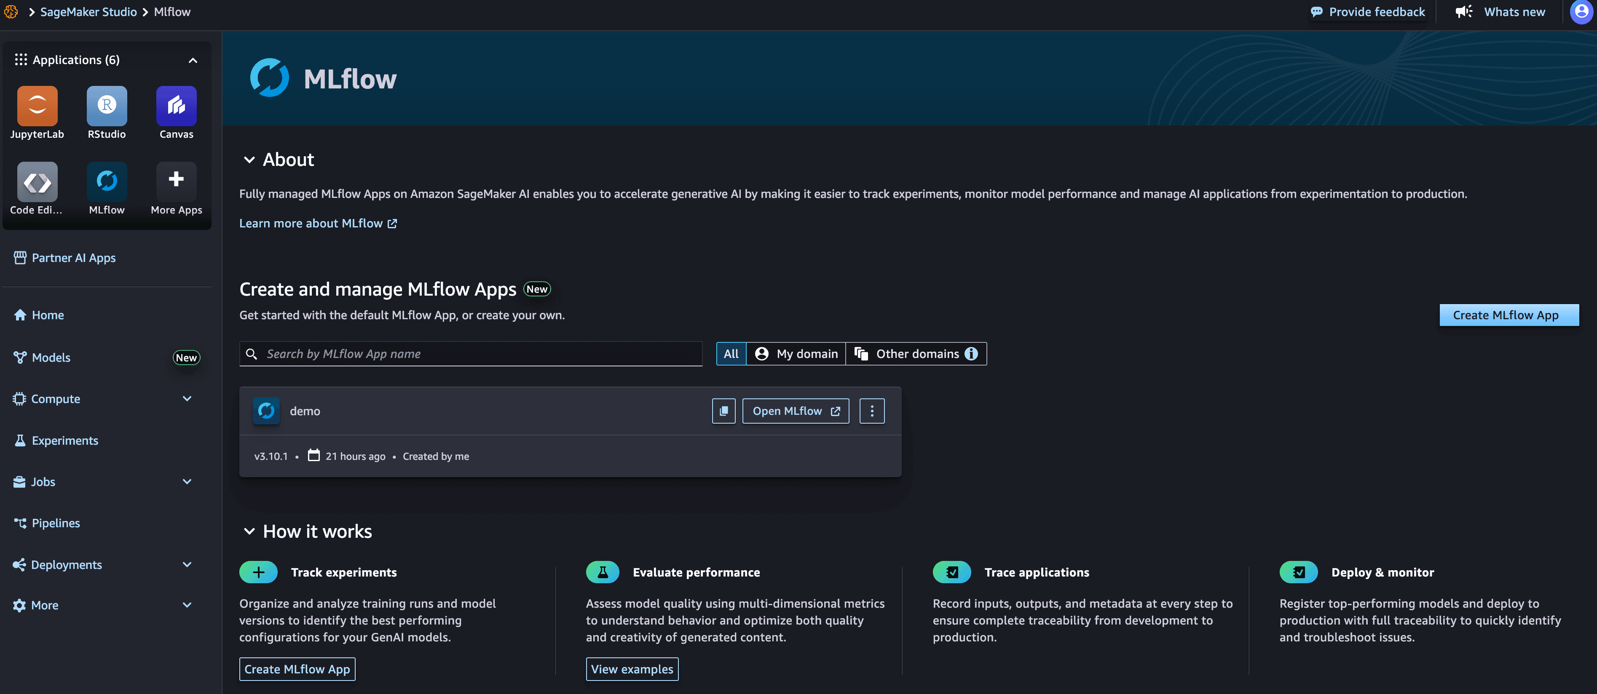Open the JupyterLab application
Viewport: 1597px width, 694px height.
(x=37, y=106)
